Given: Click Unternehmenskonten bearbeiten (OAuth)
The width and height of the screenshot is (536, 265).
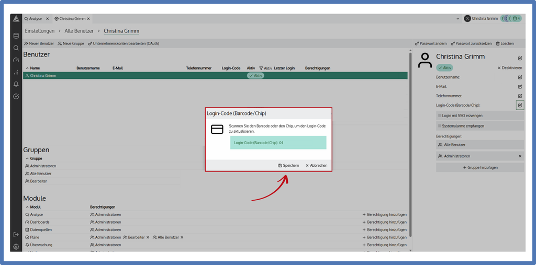Looking at the screenshot, I should [124, 44].
